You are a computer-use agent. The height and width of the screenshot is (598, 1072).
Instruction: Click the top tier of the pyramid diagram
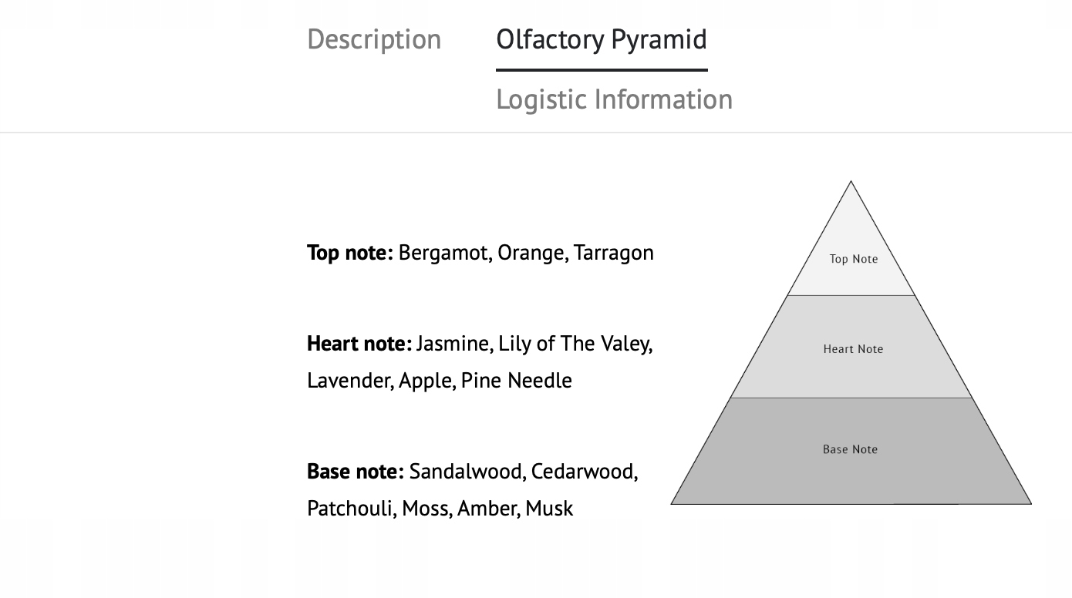[852, 258]
